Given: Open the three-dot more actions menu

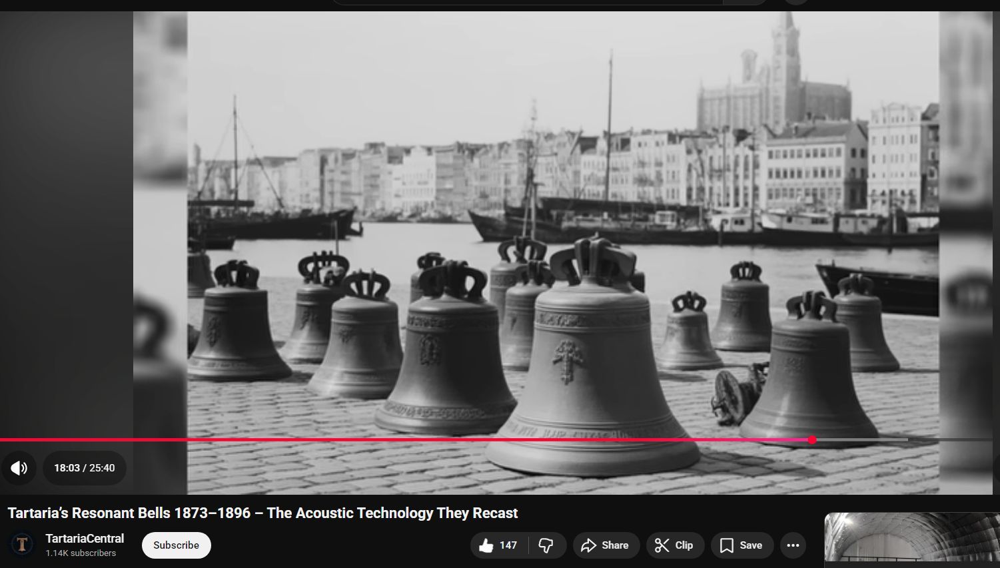Looking at the screenshot, I should 793,545.
